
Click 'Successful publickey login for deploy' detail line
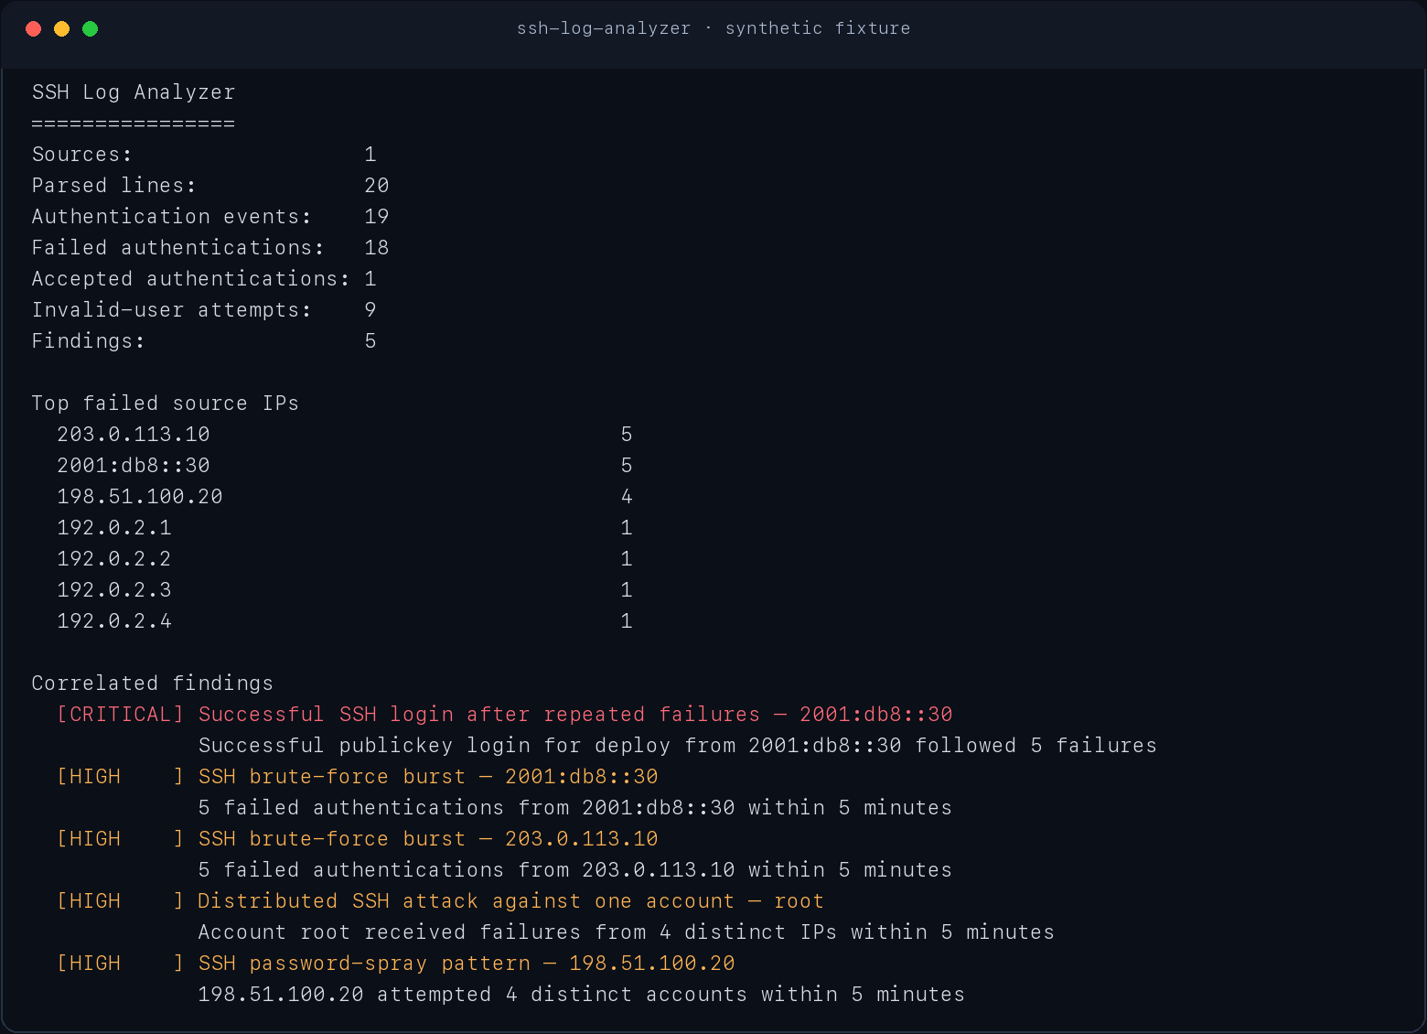tap(678, 746)
